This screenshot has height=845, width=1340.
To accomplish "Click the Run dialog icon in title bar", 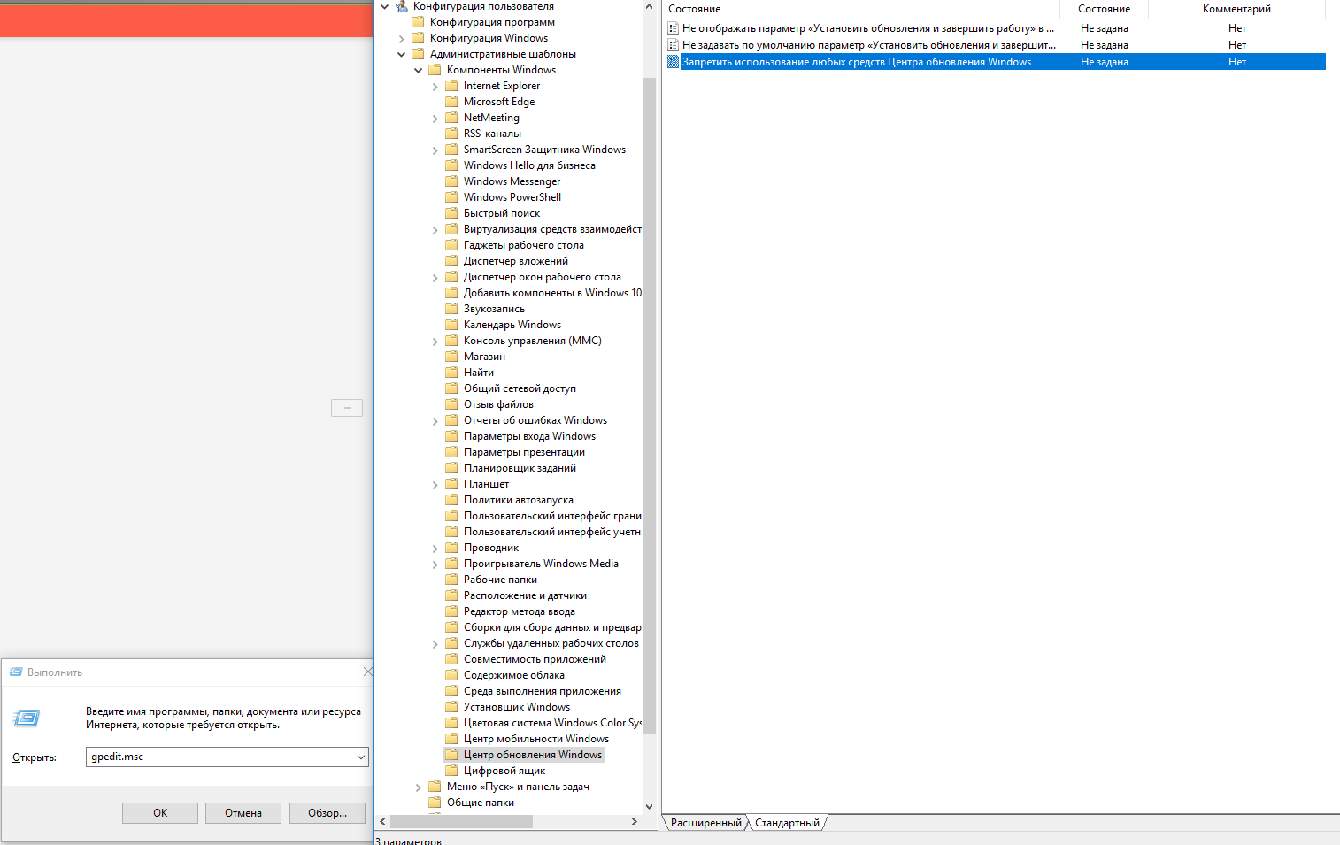I will [15, 672].
